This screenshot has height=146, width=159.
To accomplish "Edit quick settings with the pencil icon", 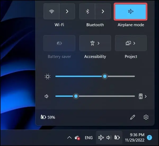I will click(132, 117).
